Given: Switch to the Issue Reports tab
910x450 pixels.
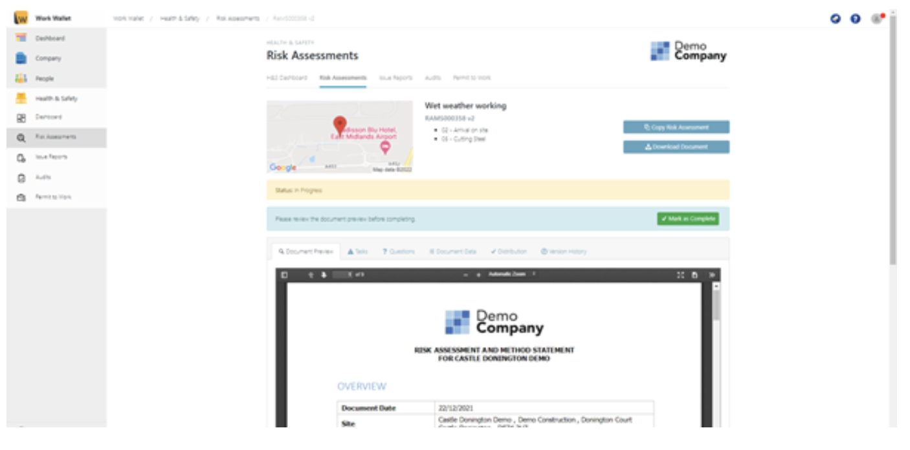Looking at the screenshot, I should 395,78.
